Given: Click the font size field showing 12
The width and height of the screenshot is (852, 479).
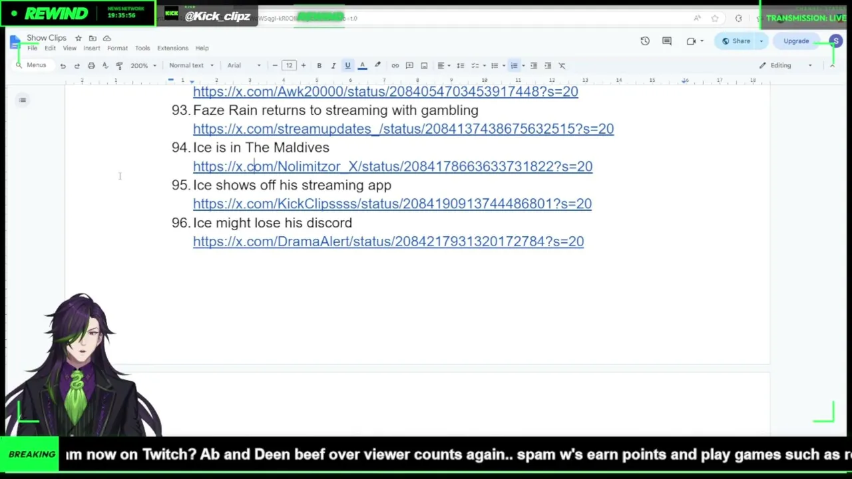Looking at the screenshot, I should 289,65.
